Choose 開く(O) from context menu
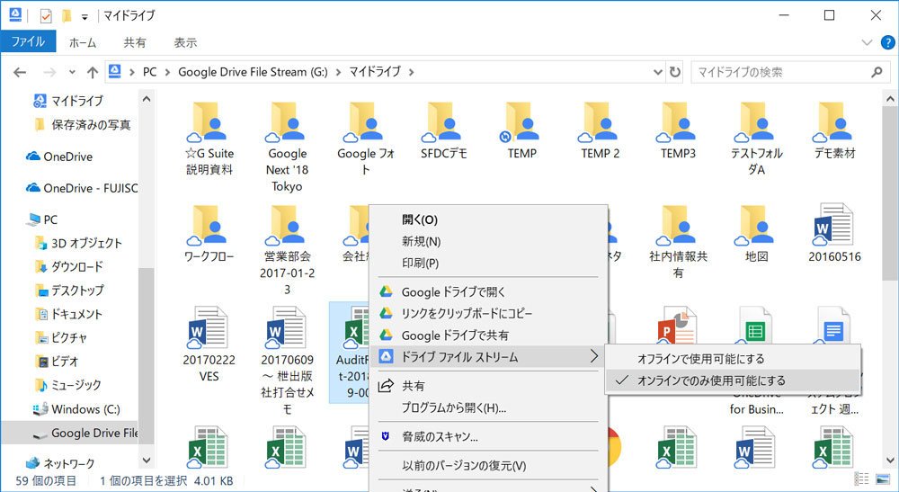This screenshot has width=899, height=492. (488, 219)
